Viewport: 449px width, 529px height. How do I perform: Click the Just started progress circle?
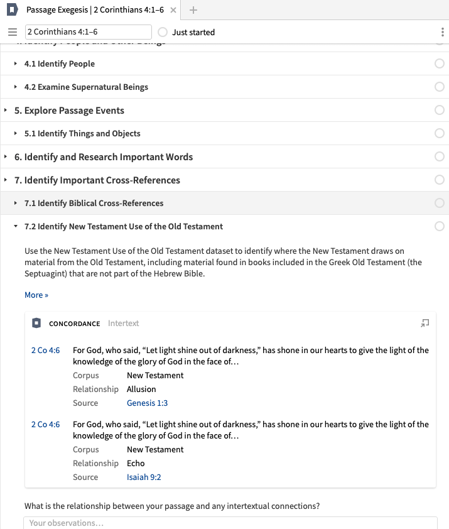coord(163,32)
